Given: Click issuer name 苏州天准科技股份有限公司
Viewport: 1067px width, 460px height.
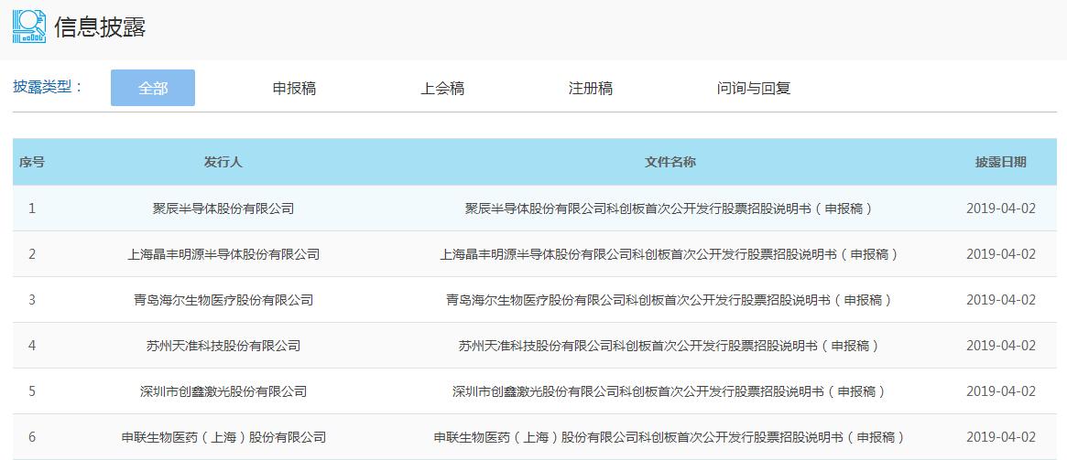Looking at the screenshot, I should click(x=223, y=346).
